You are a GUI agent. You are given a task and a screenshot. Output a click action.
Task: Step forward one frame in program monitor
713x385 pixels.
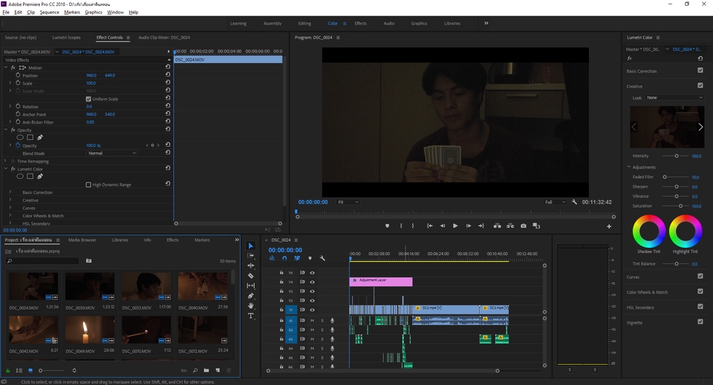coord(469,226)
